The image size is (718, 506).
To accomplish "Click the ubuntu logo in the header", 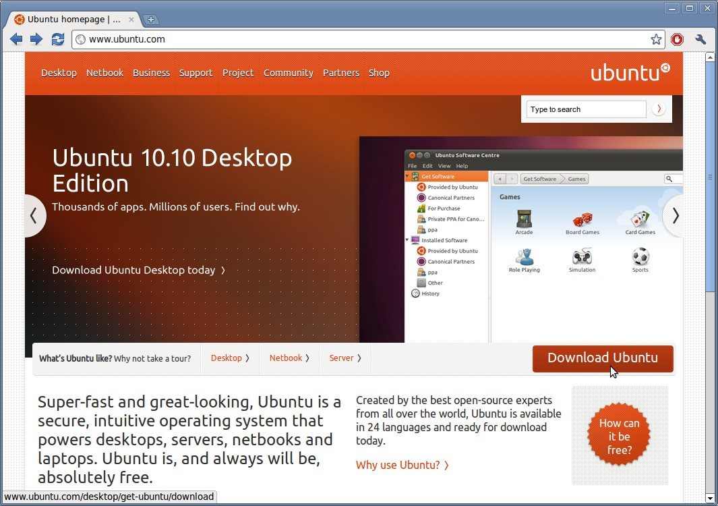I will 630,72.
